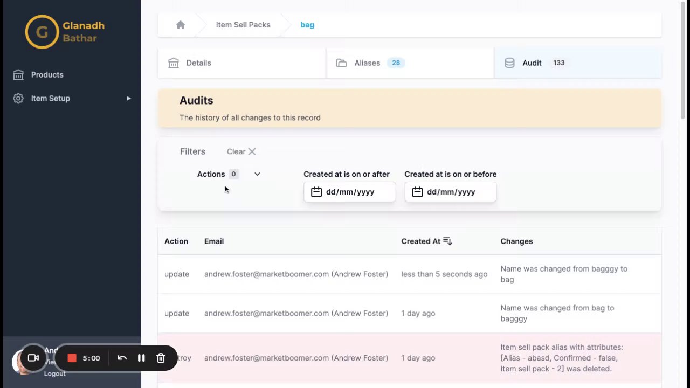Open the 'on or after' date picker
The image size is (690, 388).
point(349,192)
